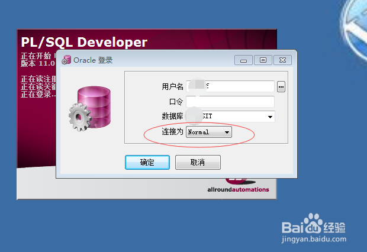Click the Oracle 登录 title bar database icon
Screen dimensions: 367x252
pyautogui.click(x=66, y=60)
